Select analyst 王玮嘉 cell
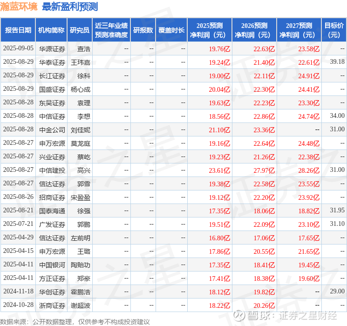The width and height of the screenshot is (347, 326). point(80,62)
